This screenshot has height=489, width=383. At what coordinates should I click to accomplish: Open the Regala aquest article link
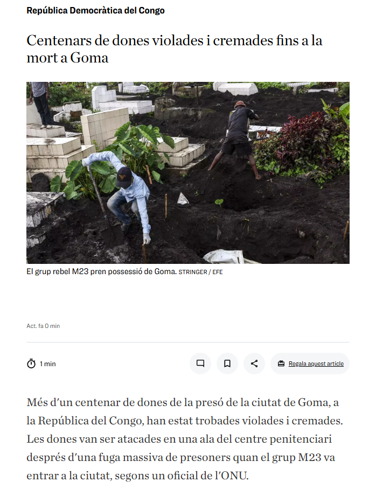coord(316,364)
